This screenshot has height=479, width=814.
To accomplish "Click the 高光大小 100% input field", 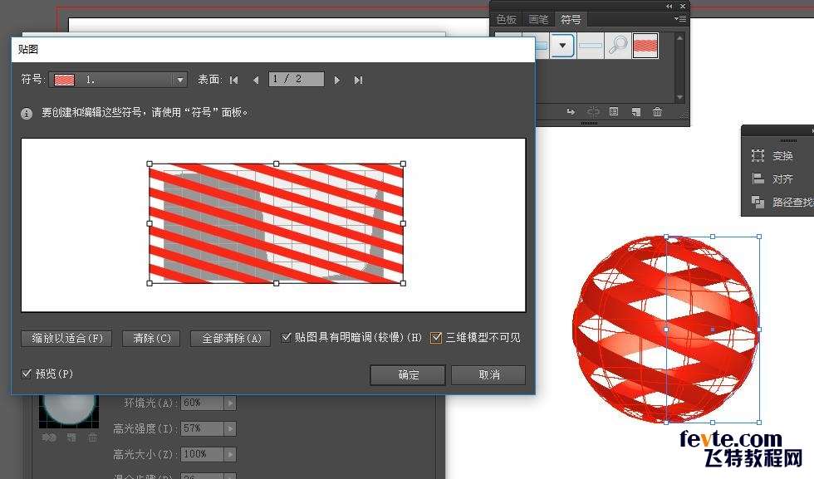I will pos(202,454).
